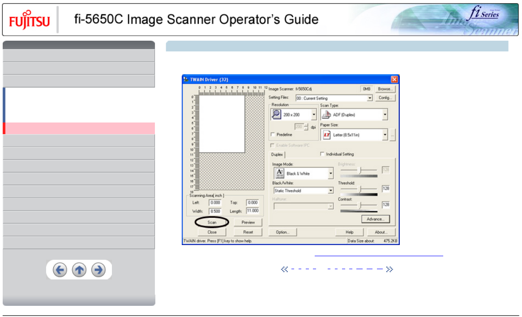Open the Static Threshold dropdown

tap(330, 190)
